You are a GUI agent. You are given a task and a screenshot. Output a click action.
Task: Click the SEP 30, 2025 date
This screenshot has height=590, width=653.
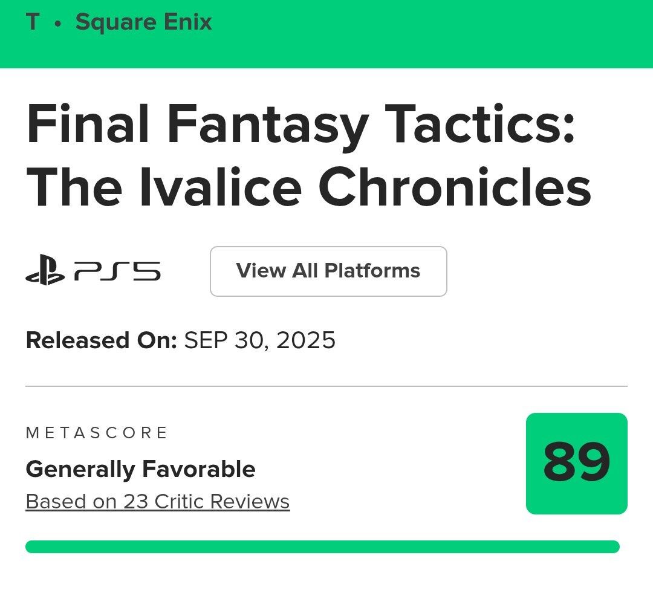(259, 340)
